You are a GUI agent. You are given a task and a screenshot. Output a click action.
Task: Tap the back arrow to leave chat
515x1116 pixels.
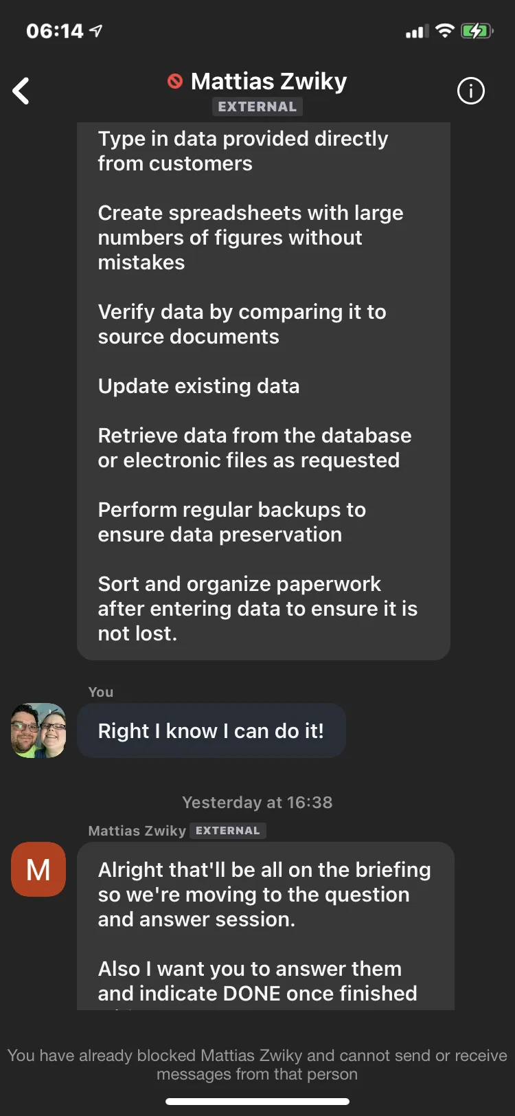pos(21,91)
